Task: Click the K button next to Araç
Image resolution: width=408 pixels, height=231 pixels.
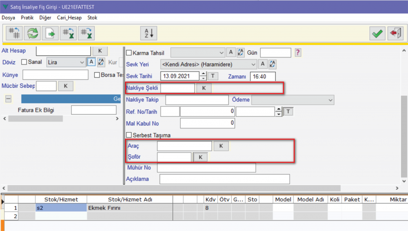Action: point(221,146)
